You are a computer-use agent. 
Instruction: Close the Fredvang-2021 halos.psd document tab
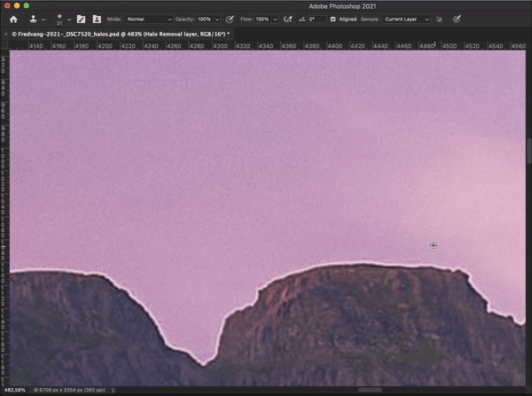pos(5,34)
